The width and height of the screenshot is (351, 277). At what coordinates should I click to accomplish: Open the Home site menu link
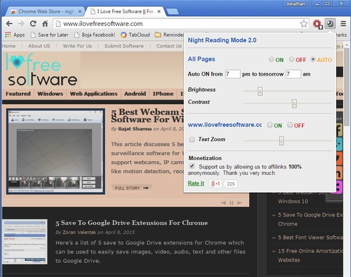(x=9, y=46)
